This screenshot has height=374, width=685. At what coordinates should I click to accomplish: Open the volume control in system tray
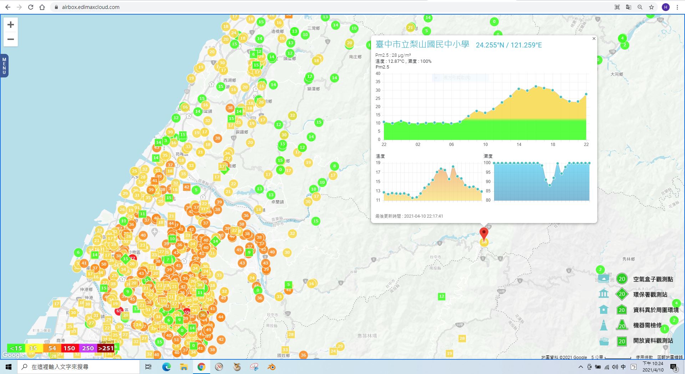(615, 367)
